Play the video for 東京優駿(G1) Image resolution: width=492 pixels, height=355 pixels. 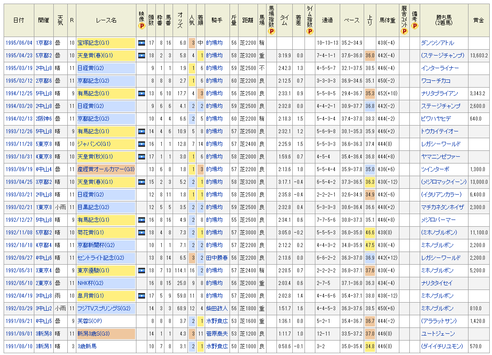141,271
